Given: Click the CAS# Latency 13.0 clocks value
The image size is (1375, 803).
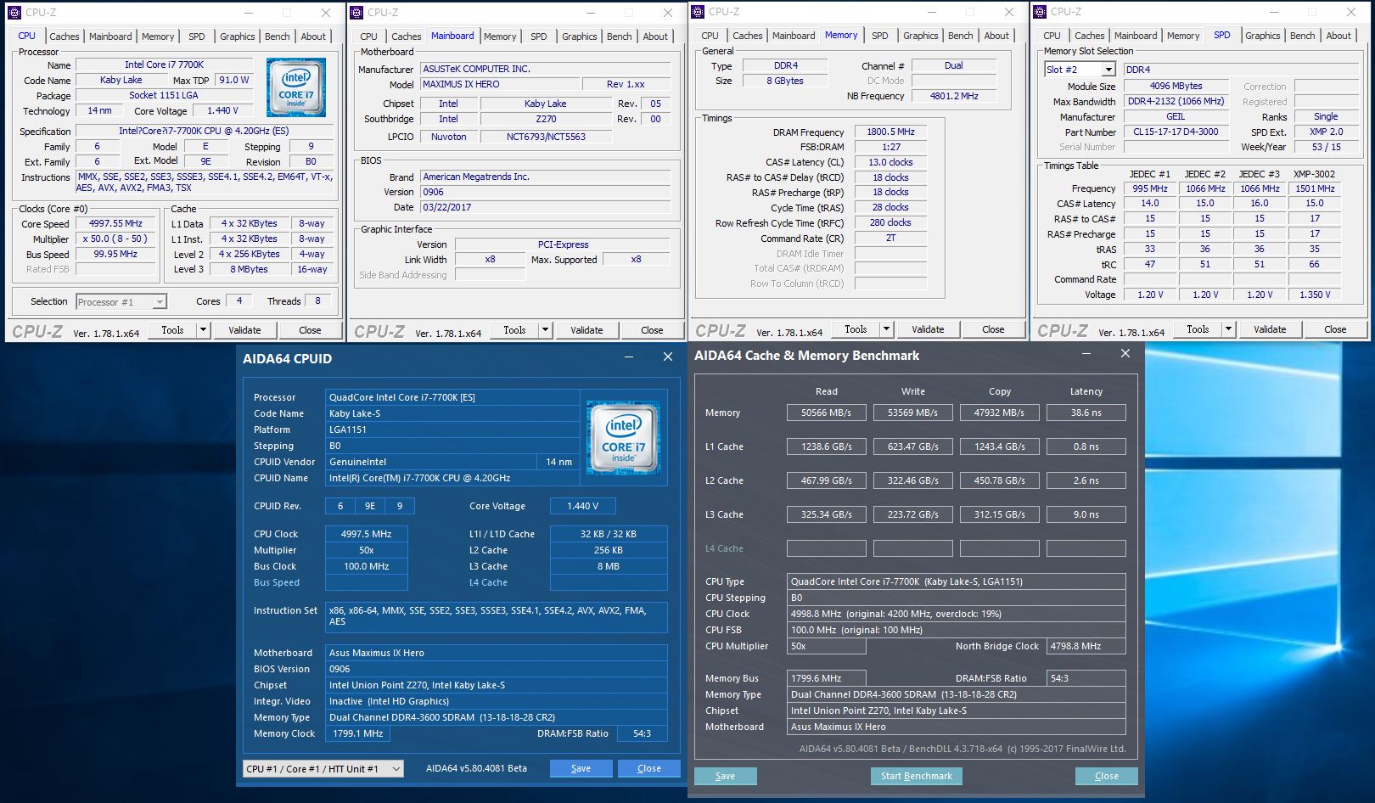Looking at the screenshot, I should coord(890,162).
